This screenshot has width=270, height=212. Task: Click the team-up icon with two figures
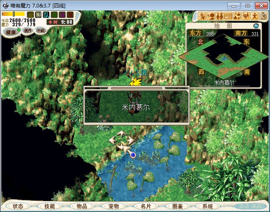[x=220, y=16]
